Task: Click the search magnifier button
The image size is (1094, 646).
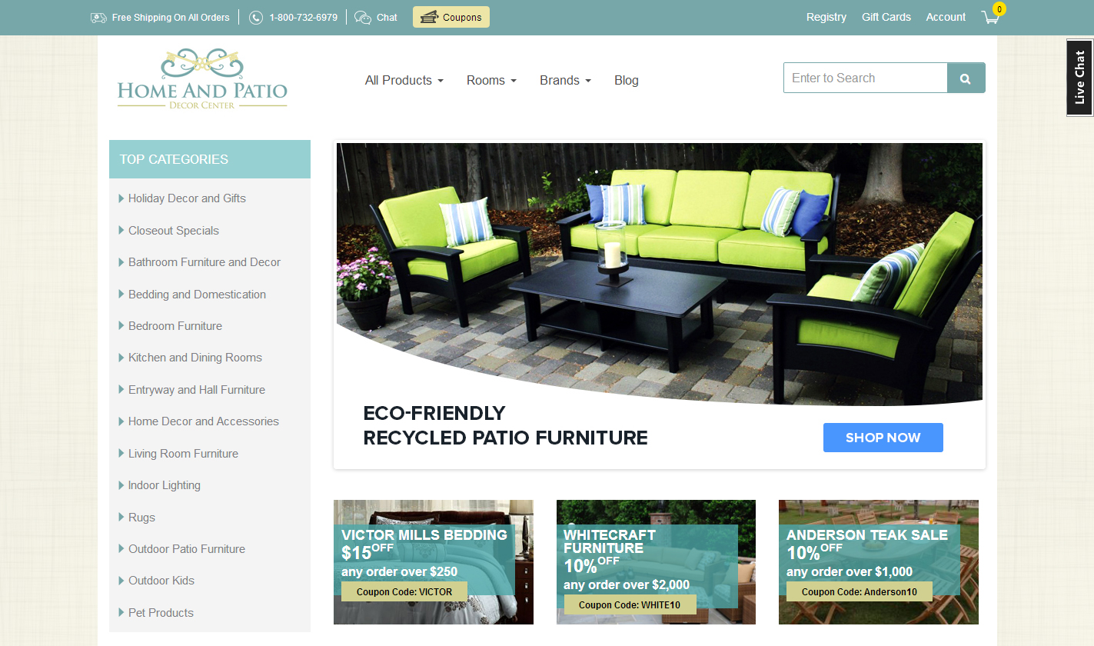Action: 966,78
